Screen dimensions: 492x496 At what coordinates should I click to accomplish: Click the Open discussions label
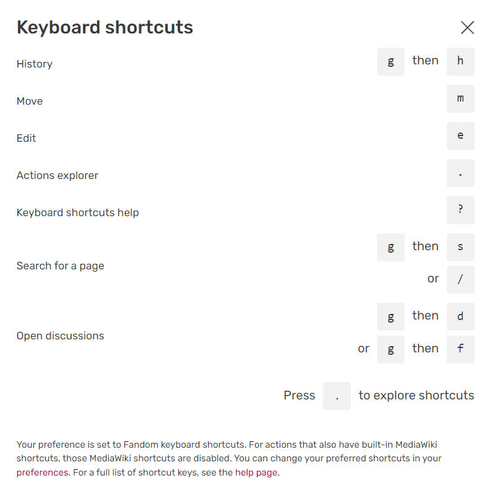pos(60,336)
